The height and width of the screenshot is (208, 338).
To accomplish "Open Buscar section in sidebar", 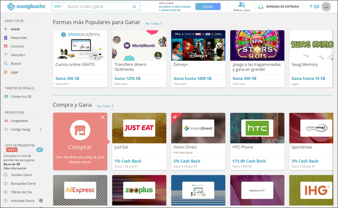I will 16,63.
